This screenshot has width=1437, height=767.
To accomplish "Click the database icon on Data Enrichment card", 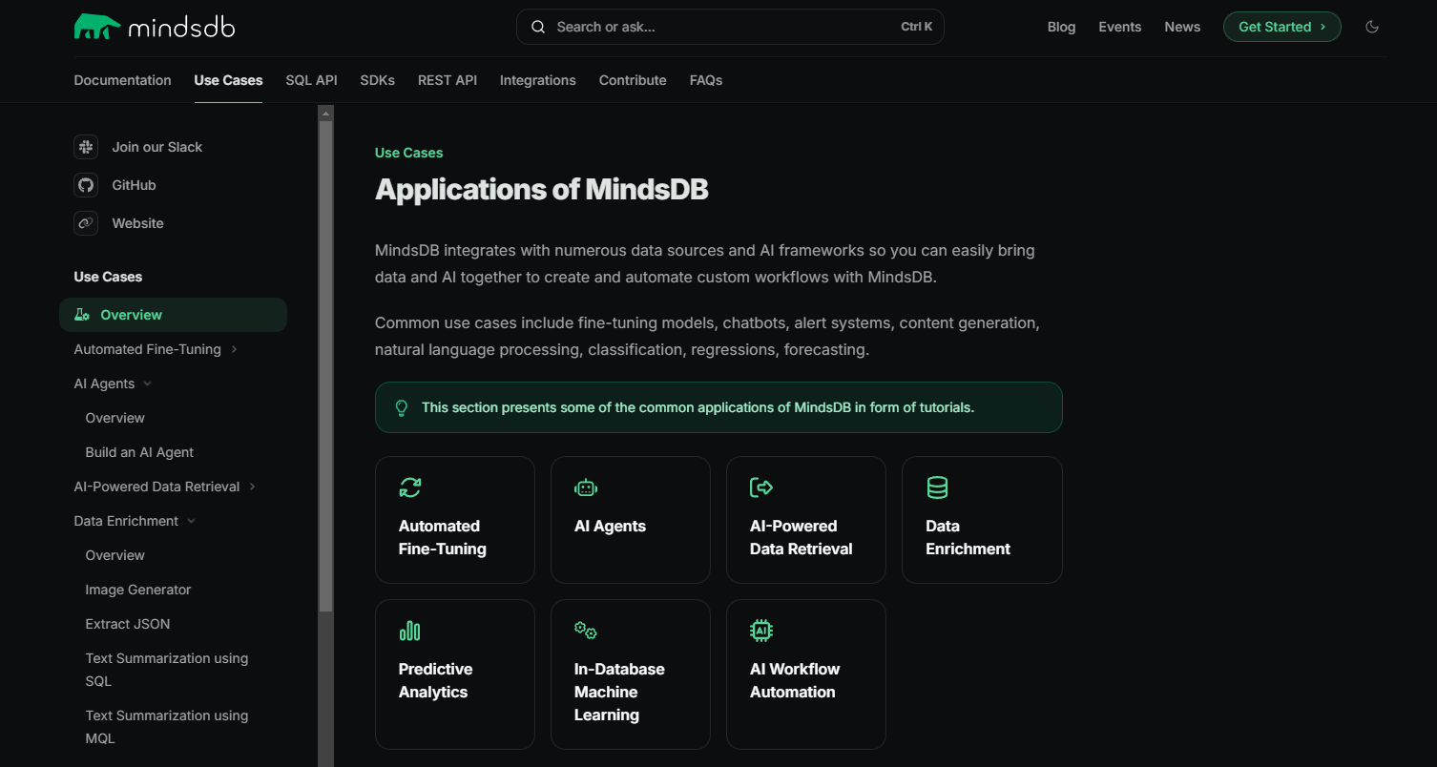I will pyautogui.click(x=937, y=487).
